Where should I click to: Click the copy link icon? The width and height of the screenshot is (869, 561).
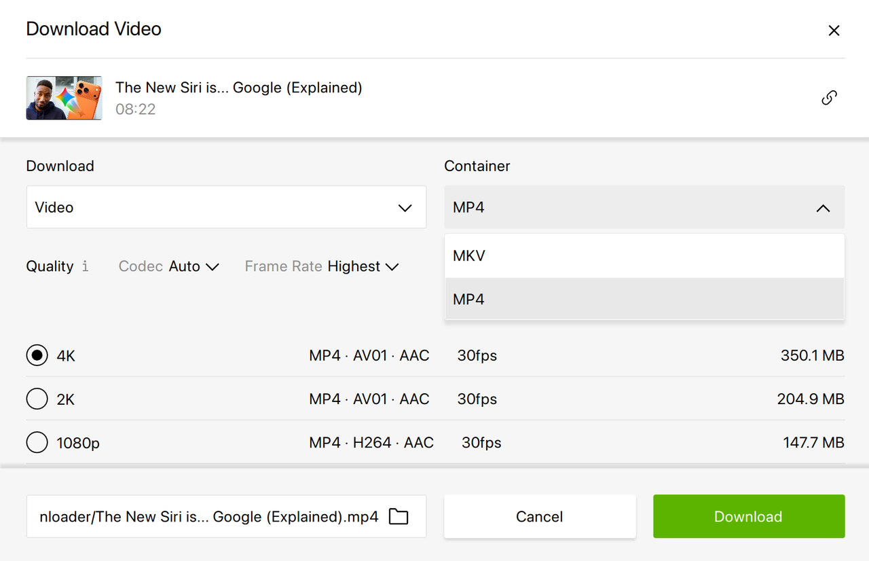(829, 98)
